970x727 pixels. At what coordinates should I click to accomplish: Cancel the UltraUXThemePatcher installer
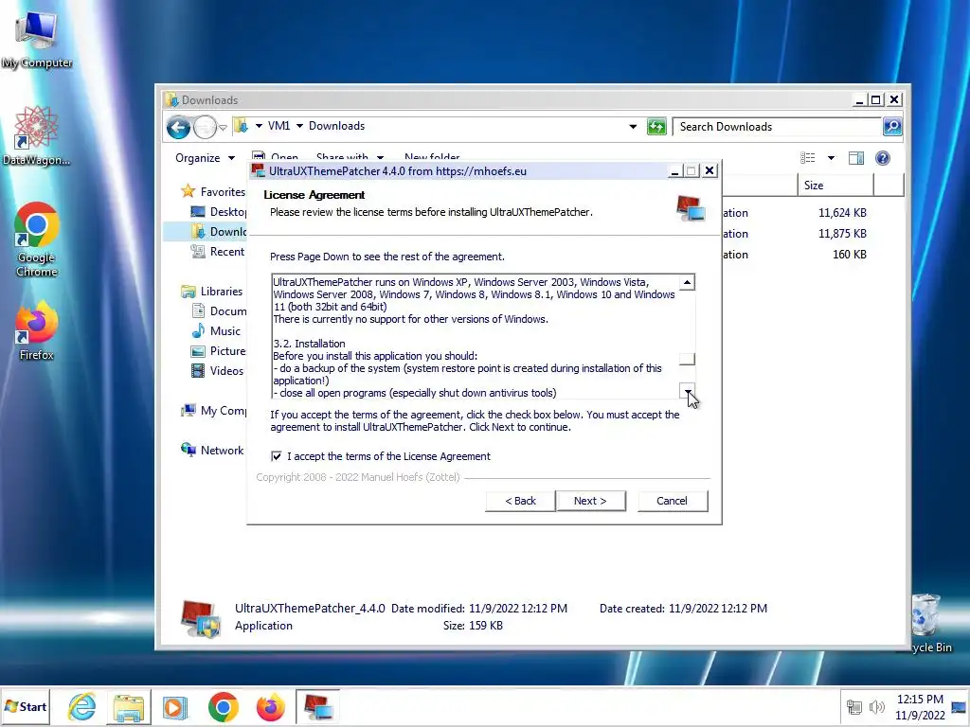click(673, 501)
